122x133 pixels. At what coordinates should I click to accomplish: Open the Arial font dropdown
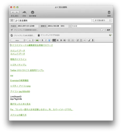click(x=18, y=40)
